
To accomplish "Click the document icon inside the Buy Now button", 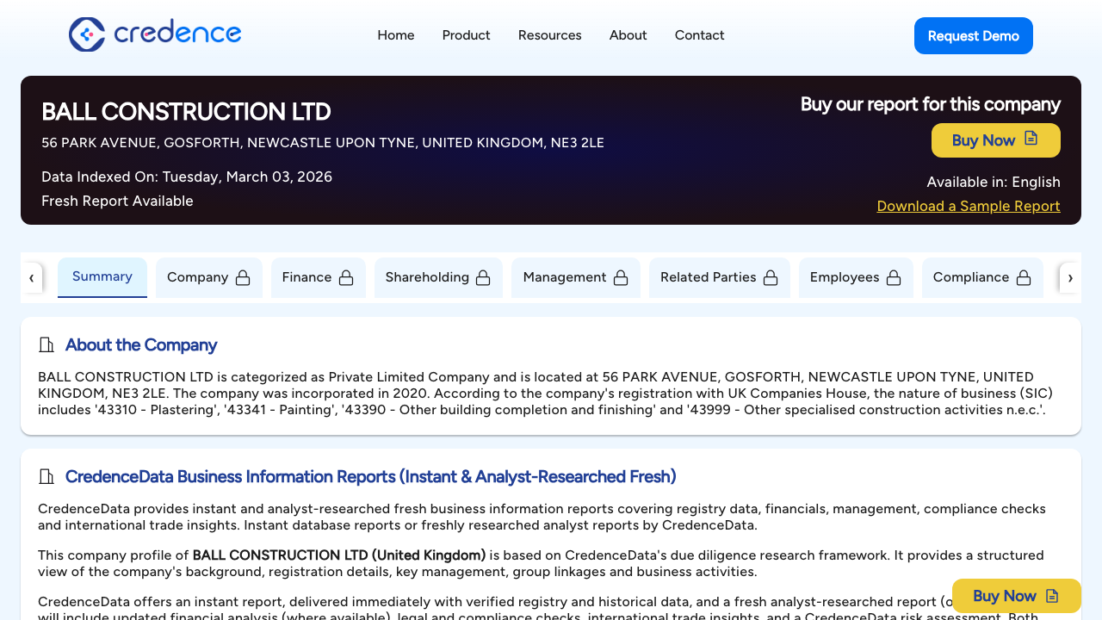I will coord(1031,139).
